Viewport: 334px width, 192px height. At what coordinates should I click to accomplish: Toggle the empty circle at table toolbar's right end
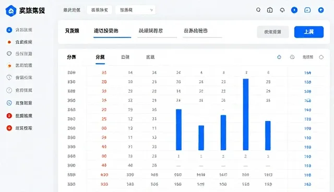point(321,57)
